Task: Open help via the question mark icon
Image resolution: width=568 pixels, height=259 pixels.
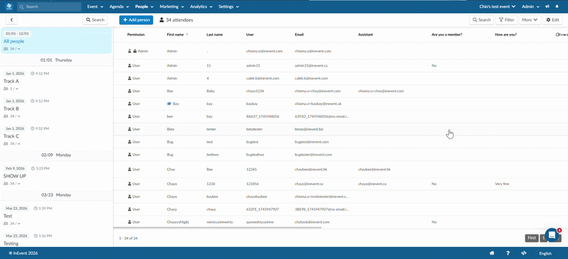Action: coord(508,253)
